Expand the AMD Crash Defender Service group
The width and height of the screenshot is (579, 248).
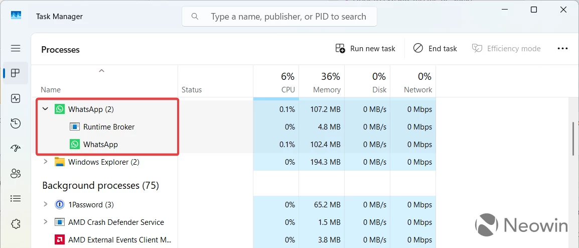pyautogui.click(x=46, y=222)
